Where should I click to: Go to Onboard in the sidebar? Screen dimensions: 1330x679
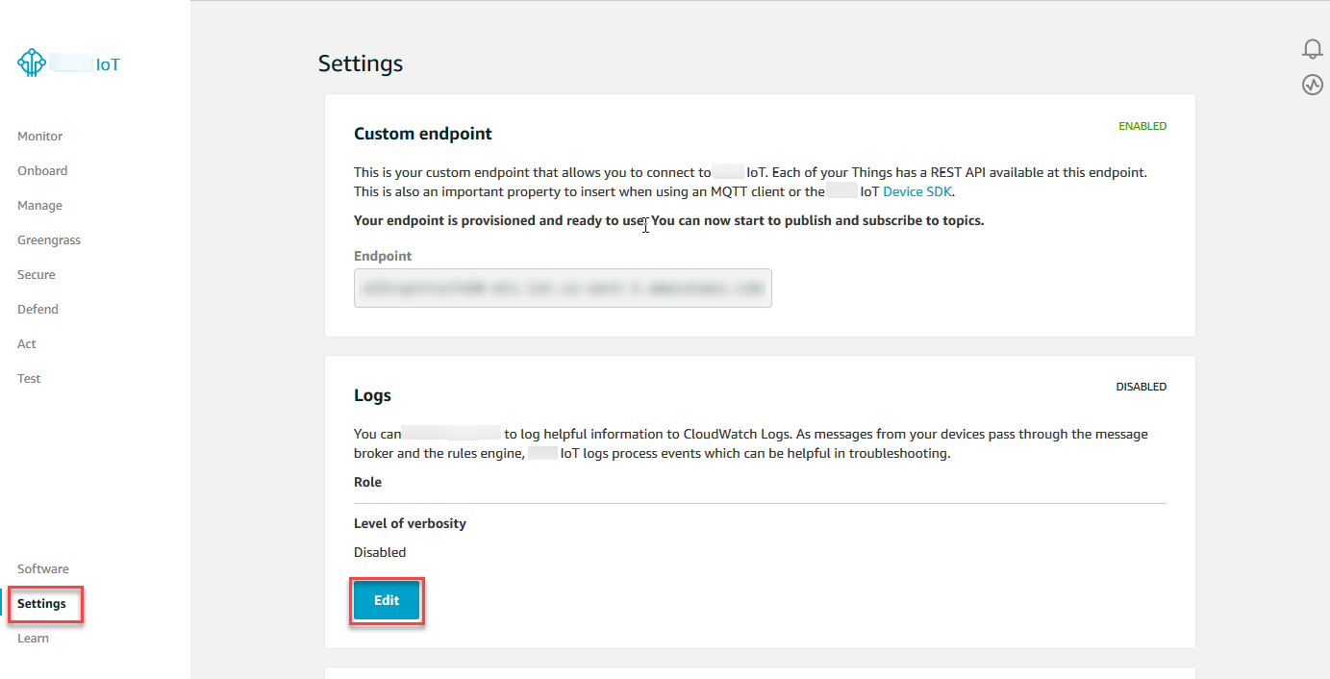point(42,171)
